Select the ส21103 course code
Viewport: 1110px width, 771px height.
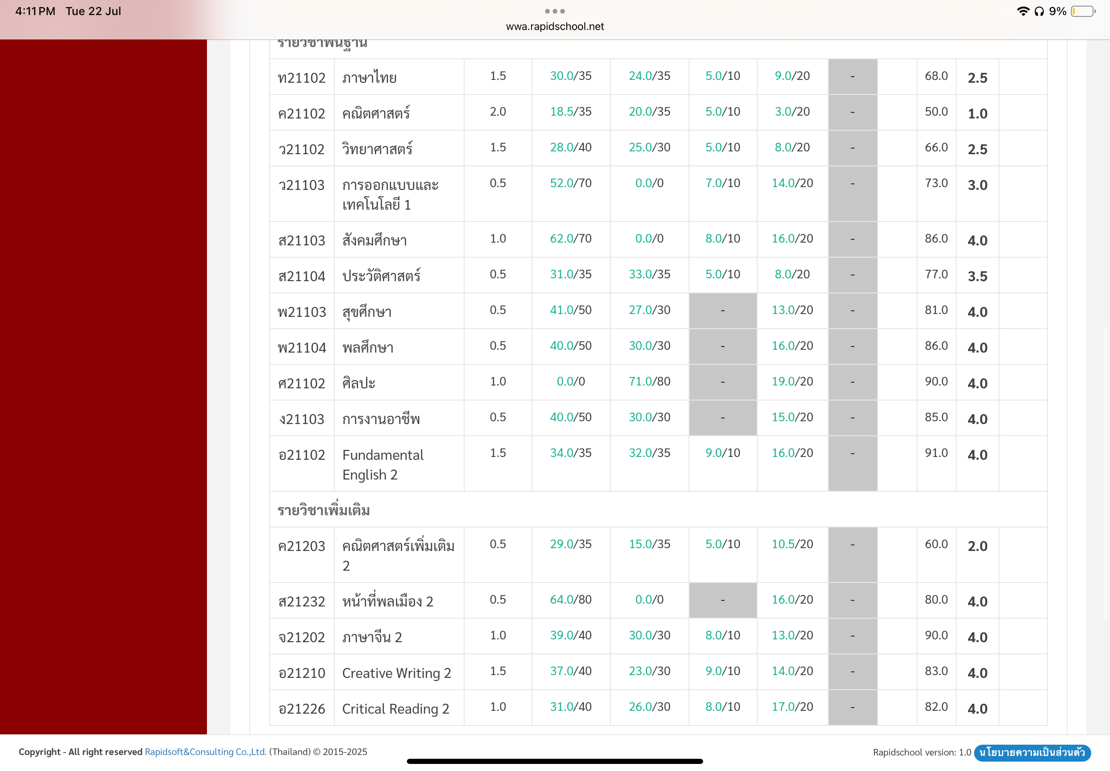(x=301, y=241)
